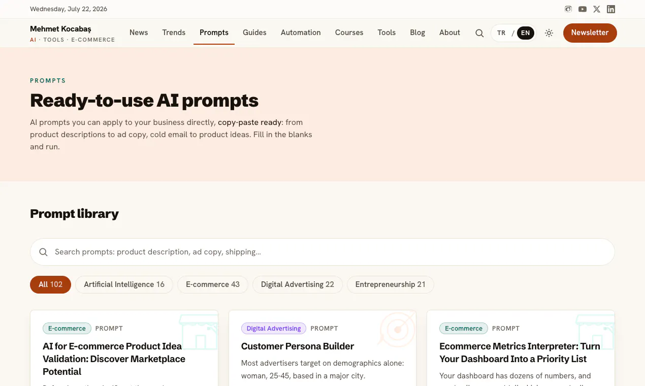Open the YouTube channel icon

point(583,9)
